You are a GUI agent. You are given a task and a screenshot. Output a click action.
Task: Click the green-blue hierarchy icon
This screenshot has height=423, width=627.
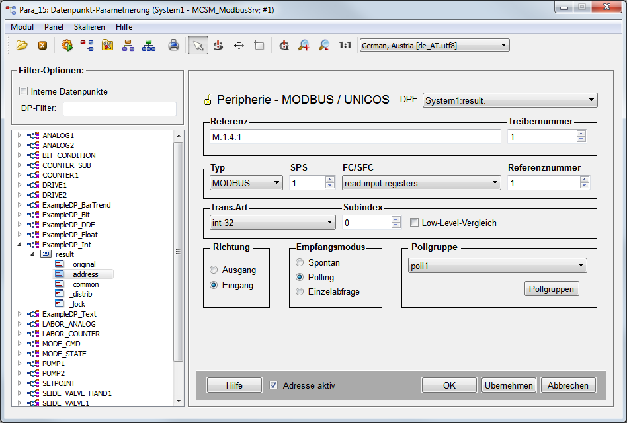pos(149,45)
